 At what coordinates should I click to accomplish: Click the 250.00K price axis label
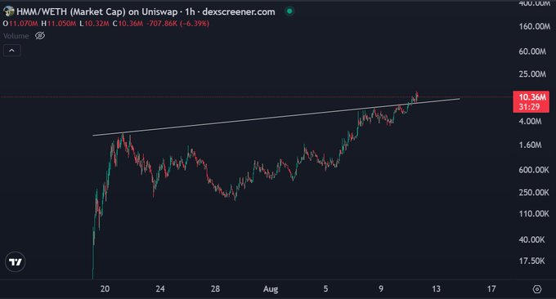(x=534, y=192)
